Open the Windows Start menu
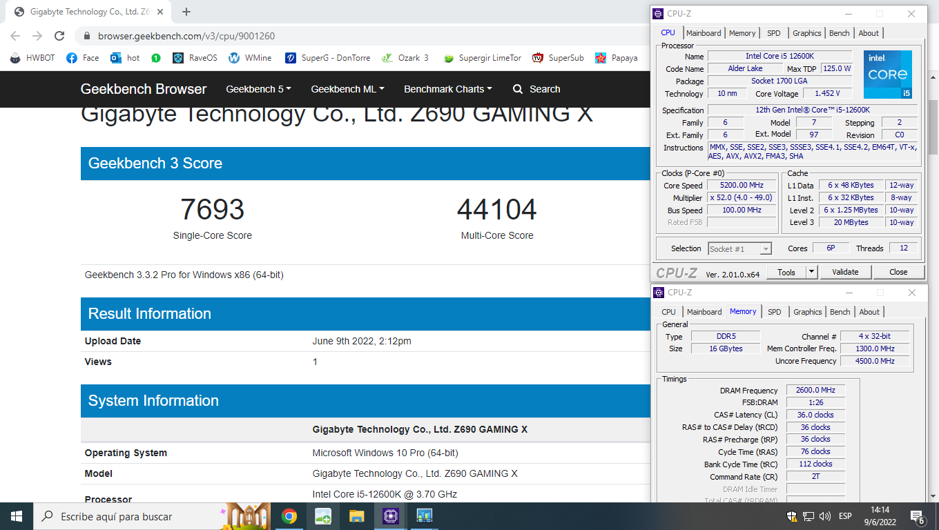Viewport: 939px width, 530px height. tap(17, 516)
